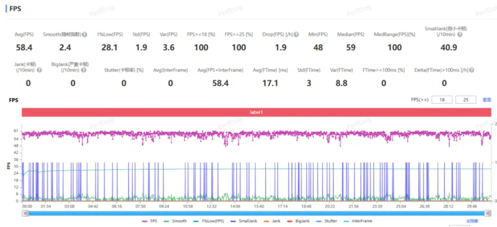
Task: Open help icon beside BigJank (/10min)
Action: pyautogui.click(x=84, y=70)
